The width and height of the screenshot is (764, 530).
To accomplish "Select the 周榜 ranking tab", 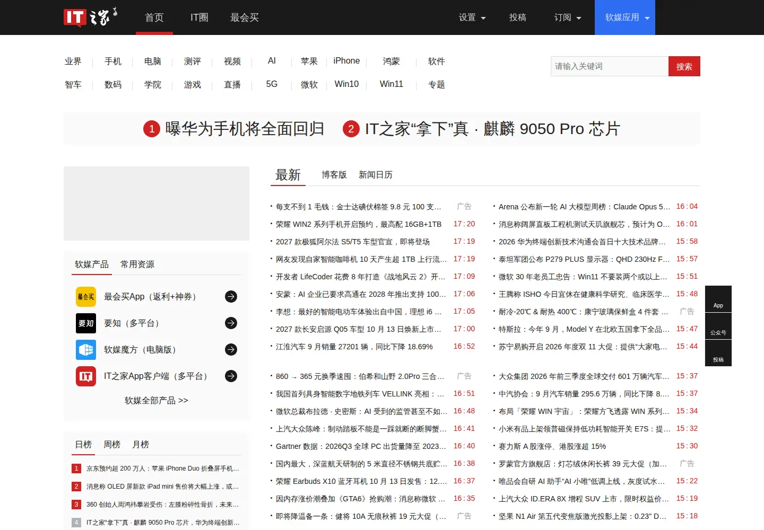I will click(x=112, y=445).
